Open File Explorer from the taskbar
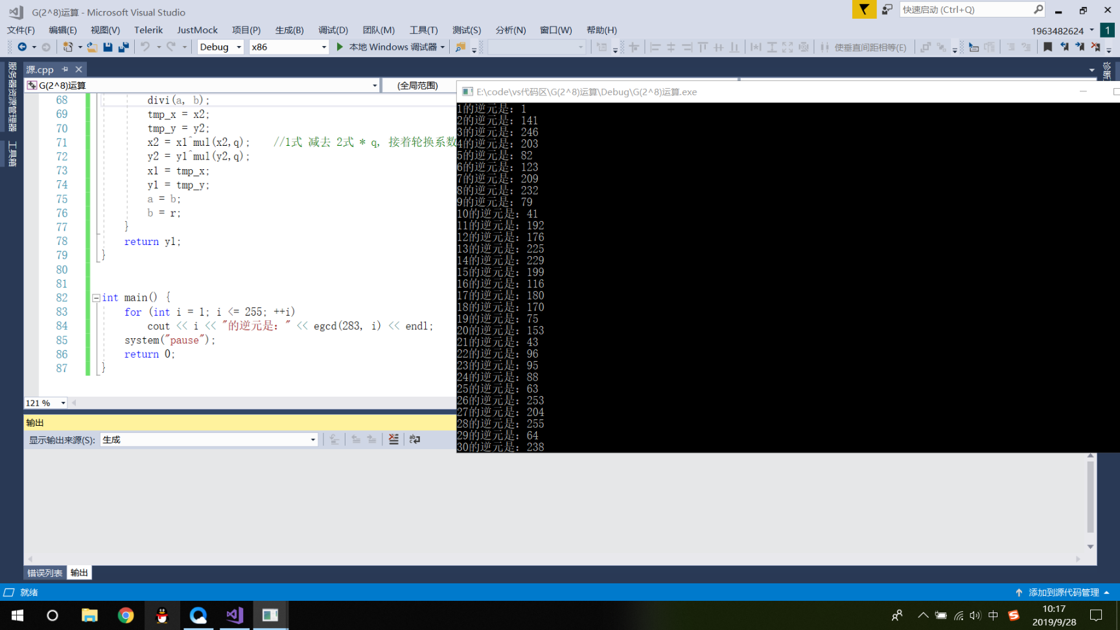This screenshot has width=1120, height=630. point(89,615)
